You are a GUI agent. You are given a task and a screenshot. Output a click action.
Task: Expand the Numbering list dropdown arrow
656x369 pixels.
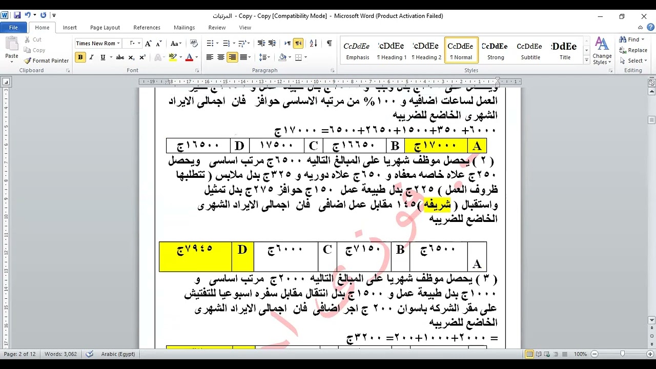point(234,44)
